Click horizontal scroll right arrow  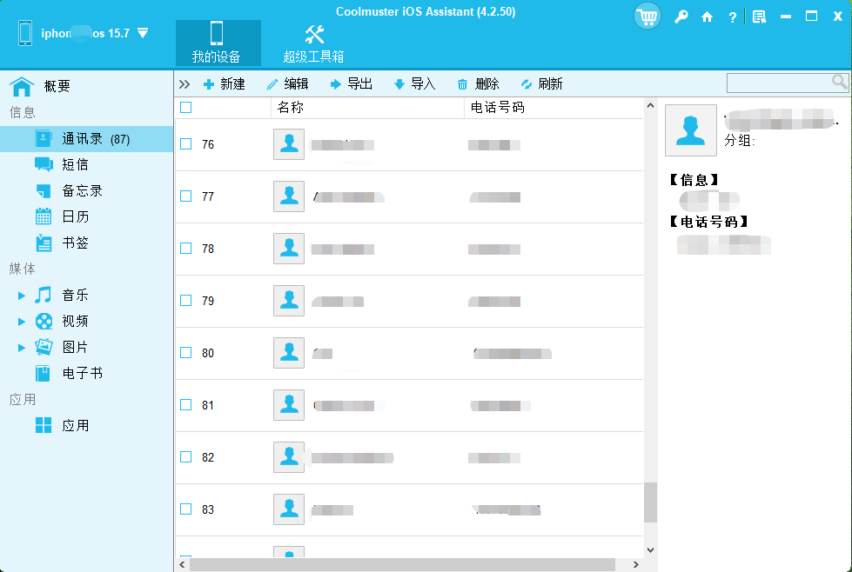coord(636,565)
